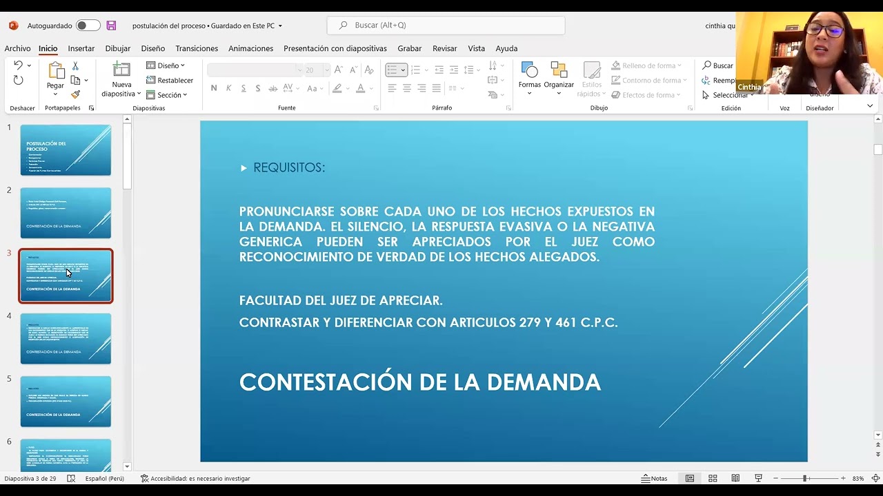Click the Español (Perú) language indicator
The height and width of the screenshot is (496, 883).
coord(105,478)
